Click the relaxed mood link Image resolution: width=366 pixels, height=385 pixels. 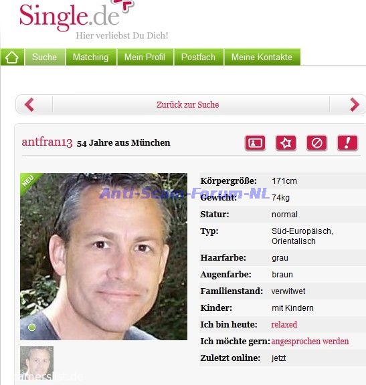284,325
